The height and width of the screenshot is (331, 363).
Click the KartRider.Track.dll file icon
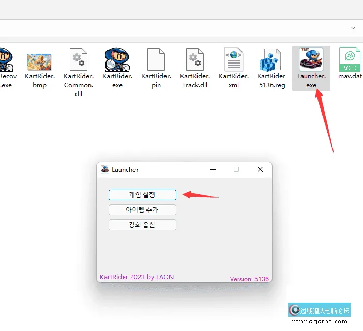[194, 60]
